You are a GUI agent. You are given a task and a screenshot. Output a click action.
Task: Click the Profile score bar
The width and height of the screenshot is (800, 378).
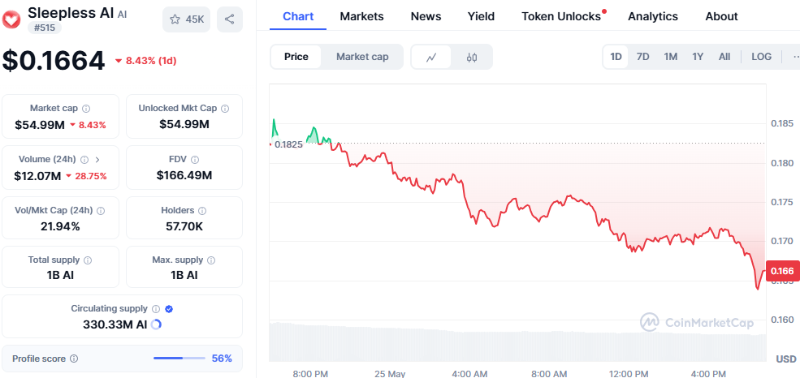[x=179, y=359]
